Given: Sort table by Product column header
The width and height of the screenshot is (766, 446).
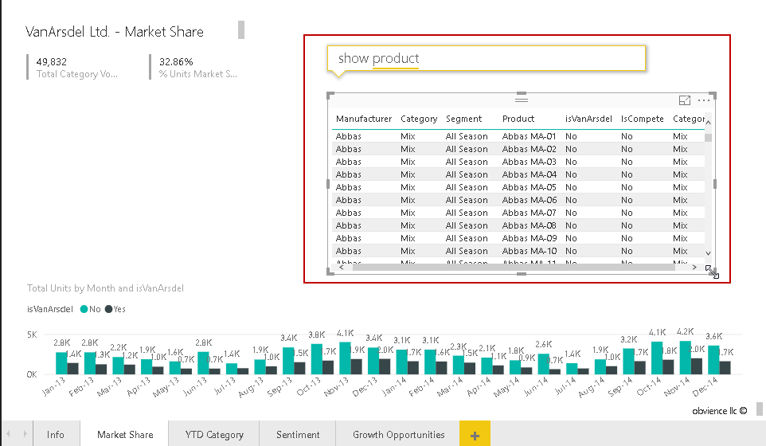Looking at the screenshot, I should (518, 119).
